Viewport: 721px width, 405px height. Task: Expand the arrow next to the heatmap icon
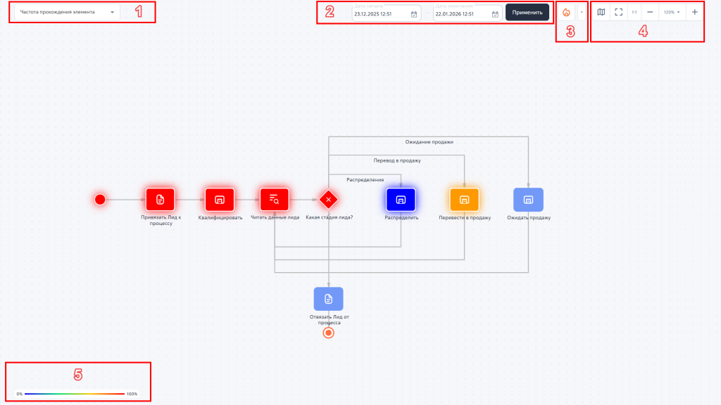click(x=582, y=13)
